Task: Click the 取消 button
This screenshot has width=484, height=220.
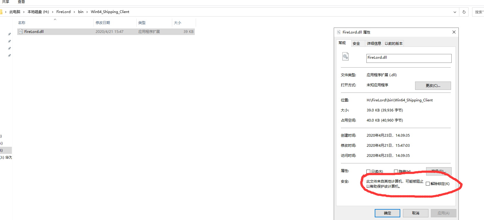Action: click(x=416, y=213)
